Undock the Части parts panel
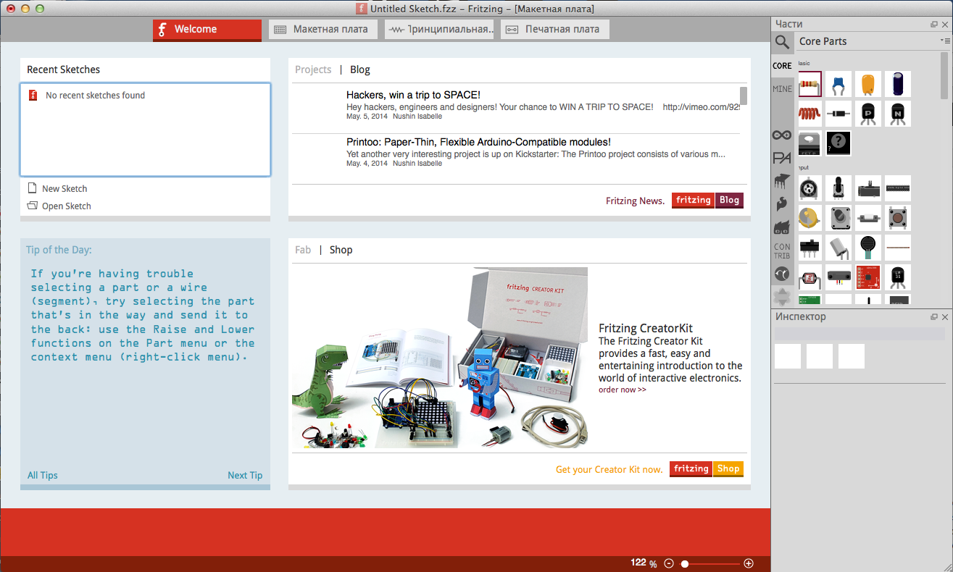Viewport: 953px width, 572px height. click(x=934, y=25)
